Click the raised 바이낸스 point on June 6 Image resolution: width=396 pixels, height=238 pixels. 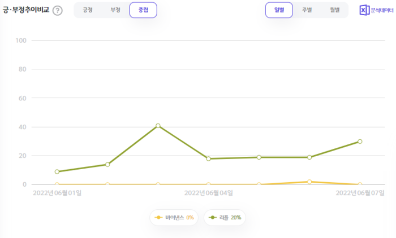[x=309, y=182]
